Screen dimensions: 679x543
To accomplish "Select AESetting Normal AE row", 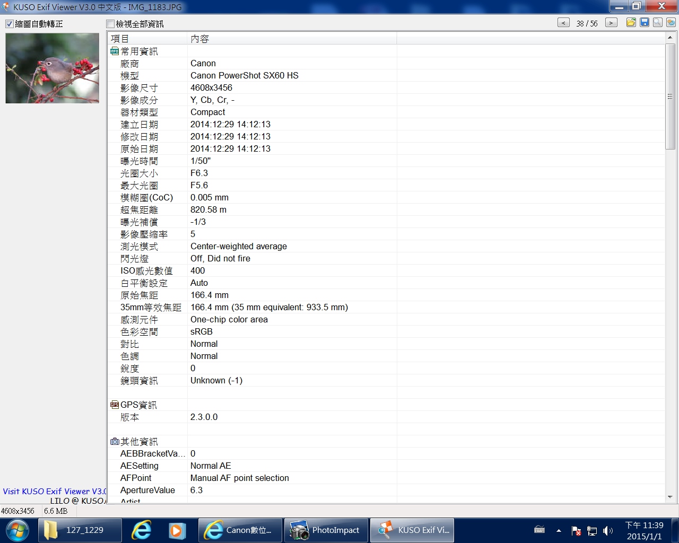I will tap(386, 466).
